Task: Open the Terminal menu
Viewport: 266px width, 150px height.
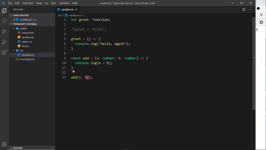Action: 64,3
